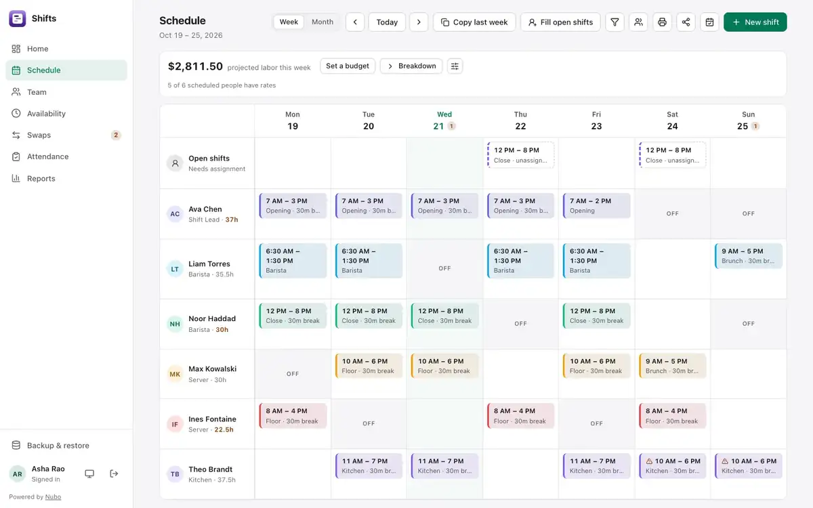Share the schedule using the share icon

click(x=686, y=22)
